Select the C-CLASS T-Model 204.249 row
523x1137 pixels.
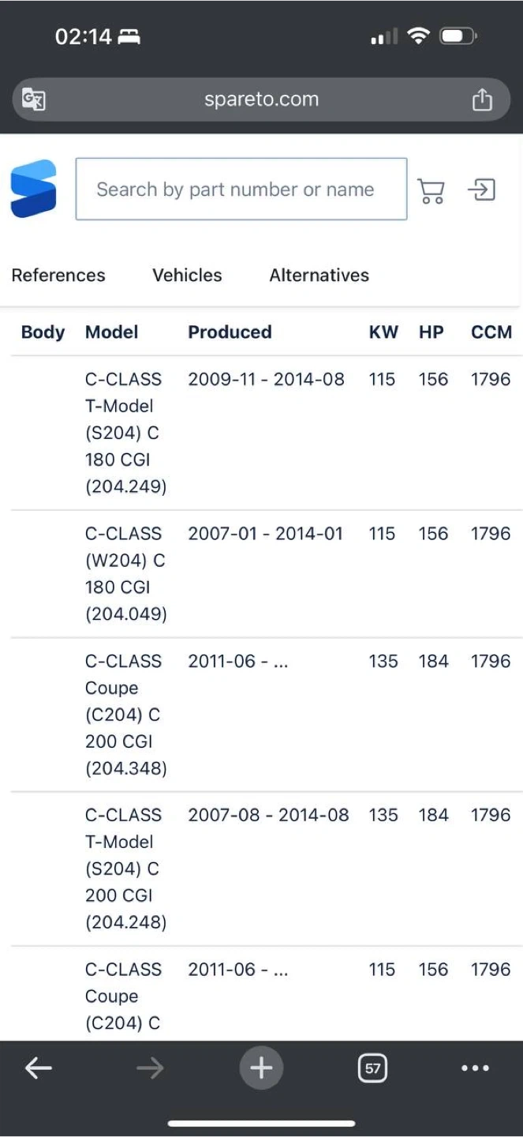click(126, 433)
